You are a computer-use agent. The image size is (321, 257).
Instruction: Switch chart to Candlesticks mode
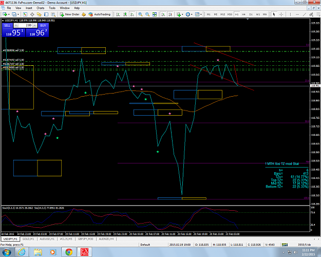click(x=125, y=14)
